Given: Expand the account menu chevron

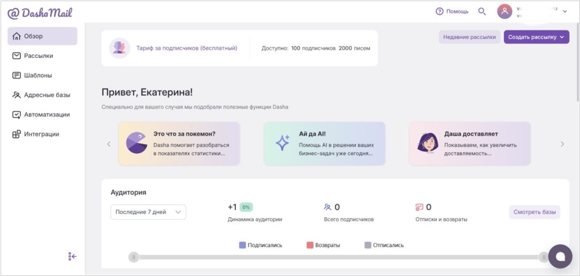Looking at the screenshot, I should coord(564,12).
